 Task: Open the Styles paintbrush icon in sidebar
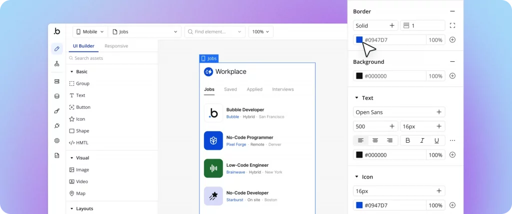(x=57, y=111)
